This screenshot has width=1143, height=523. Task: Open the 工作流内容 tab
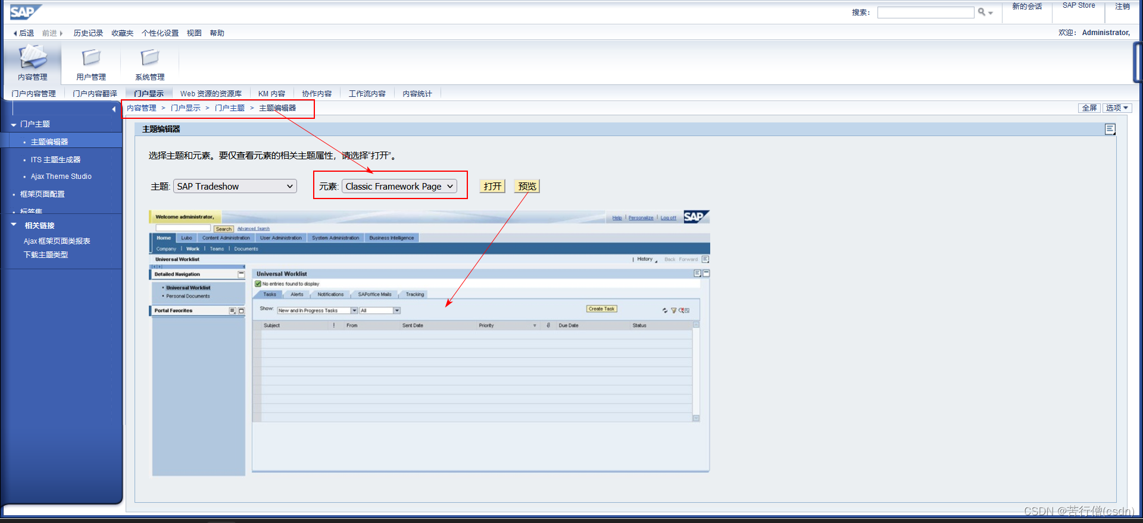click(x=367, y=94)
